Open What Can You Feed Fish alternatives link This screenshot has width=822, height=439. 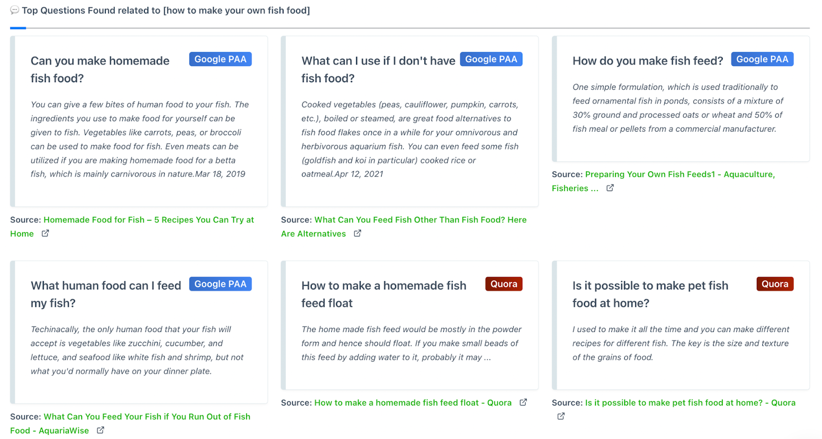(x=420, y=220)
